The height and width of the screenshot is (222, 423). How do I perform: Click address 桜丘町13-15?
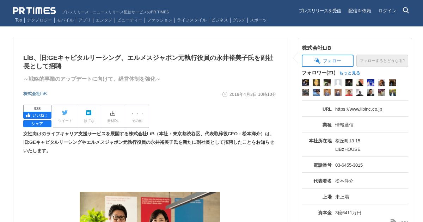[348, 141]
